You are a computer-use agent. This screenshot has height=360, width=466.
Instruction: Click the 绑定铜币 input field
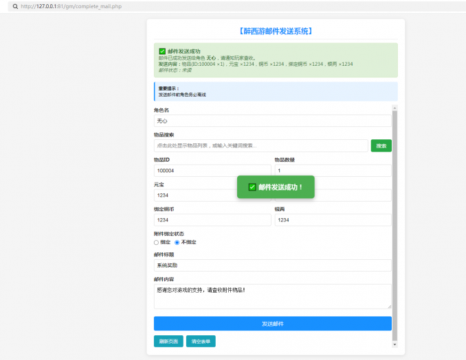pyautogui.click(x=212, y=220)
